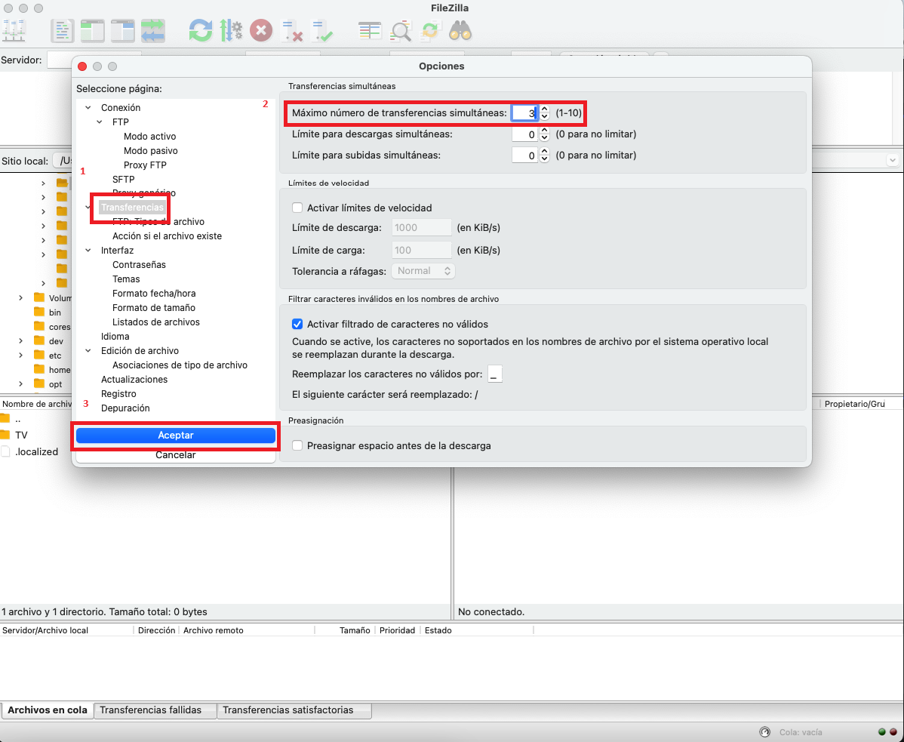
Task: Collapse the Conexión tree node
Action: (x=88, y=108)
